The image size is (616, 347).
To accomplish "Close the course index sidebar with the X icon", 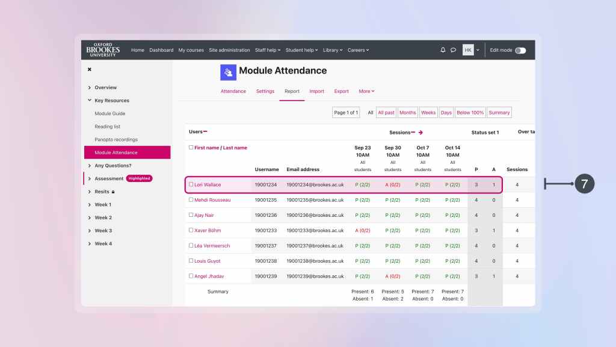I will click(x=89, y=69).
